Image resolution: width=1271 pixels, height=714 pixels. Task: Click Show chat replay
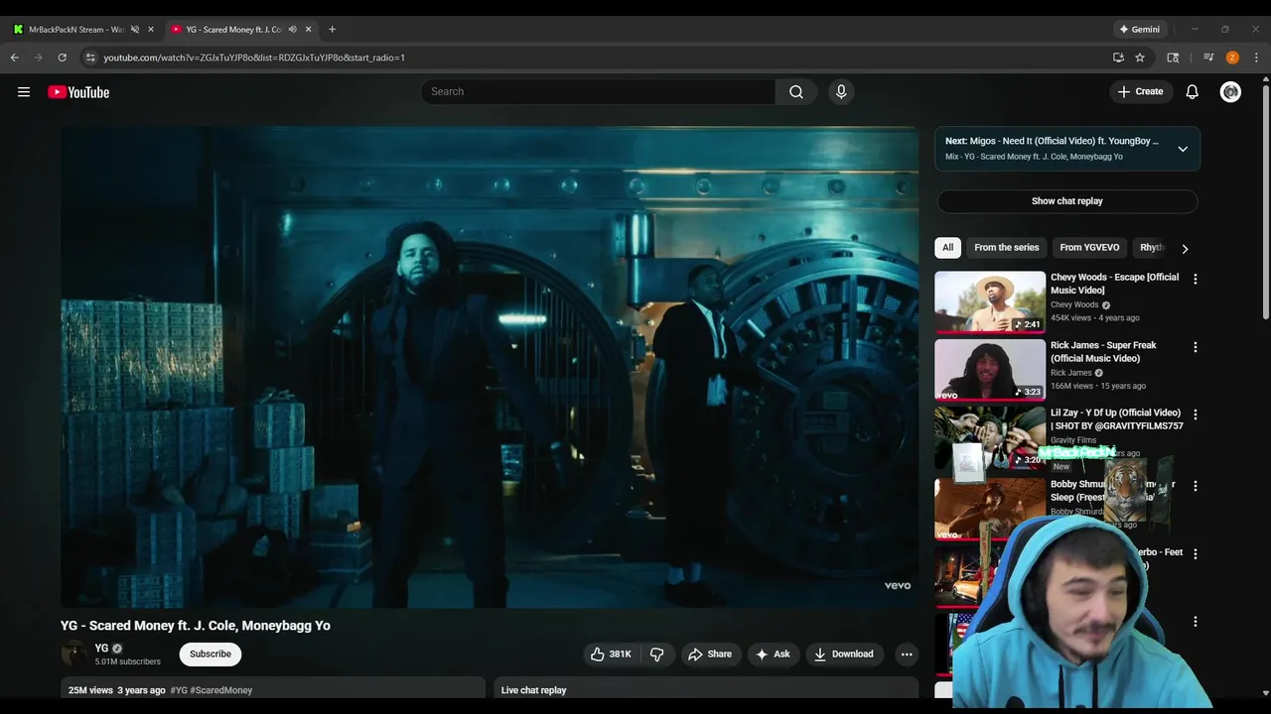[1067, 201]
